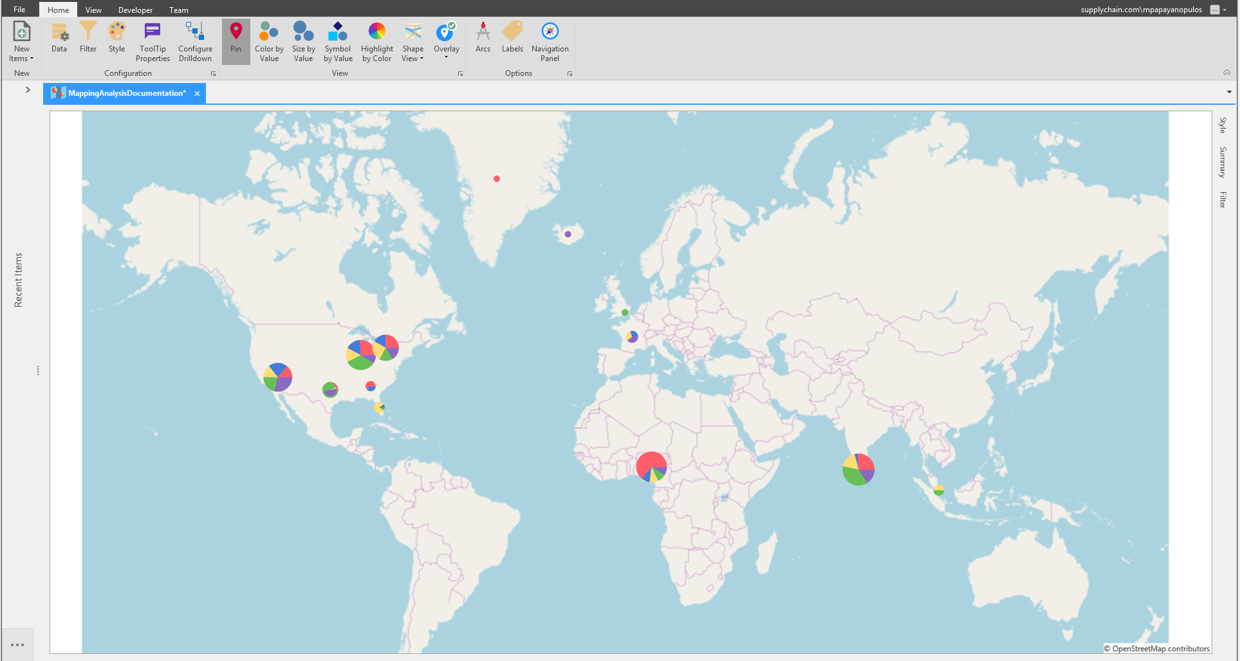Open the user account dropdown

point(1225,10)
